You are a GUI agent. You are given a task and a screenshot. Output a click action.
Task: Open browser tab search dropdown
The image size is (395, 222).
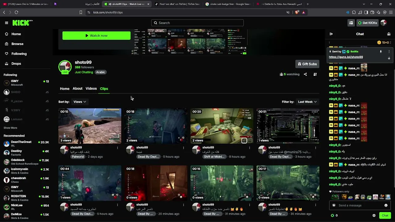(x=364, y=4)
